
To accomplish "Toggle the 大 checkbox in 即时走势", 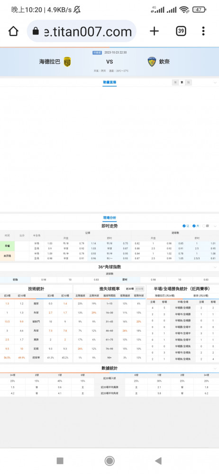I will pyautogui.click(x=195, y=226).
